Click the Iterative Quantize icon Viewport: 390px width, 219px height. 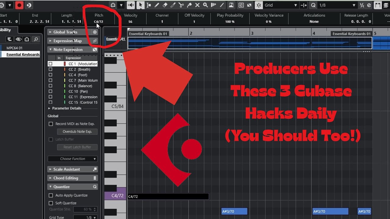(362, 5)
